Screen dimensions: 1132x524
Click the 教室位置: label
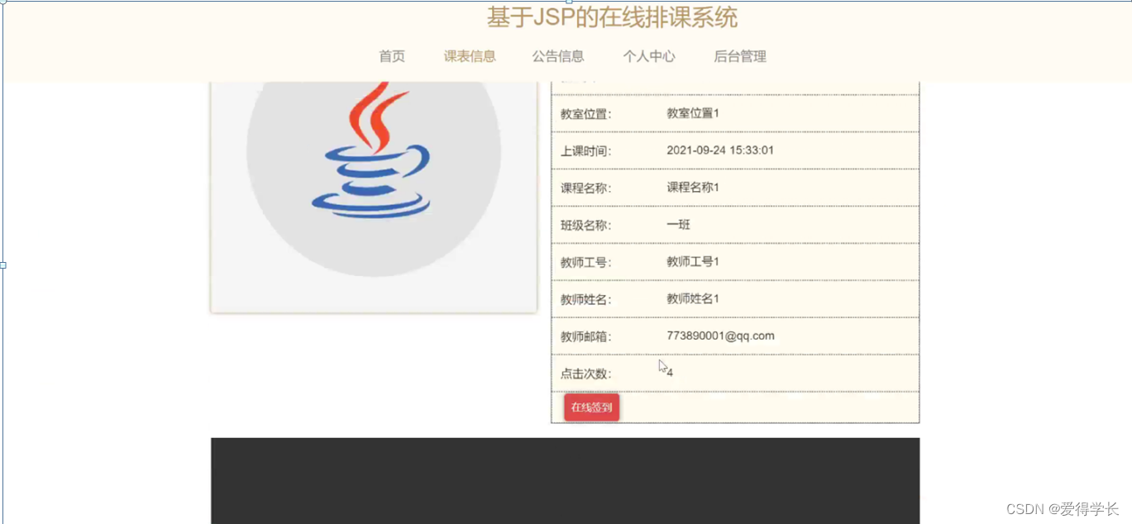point(585,114)
